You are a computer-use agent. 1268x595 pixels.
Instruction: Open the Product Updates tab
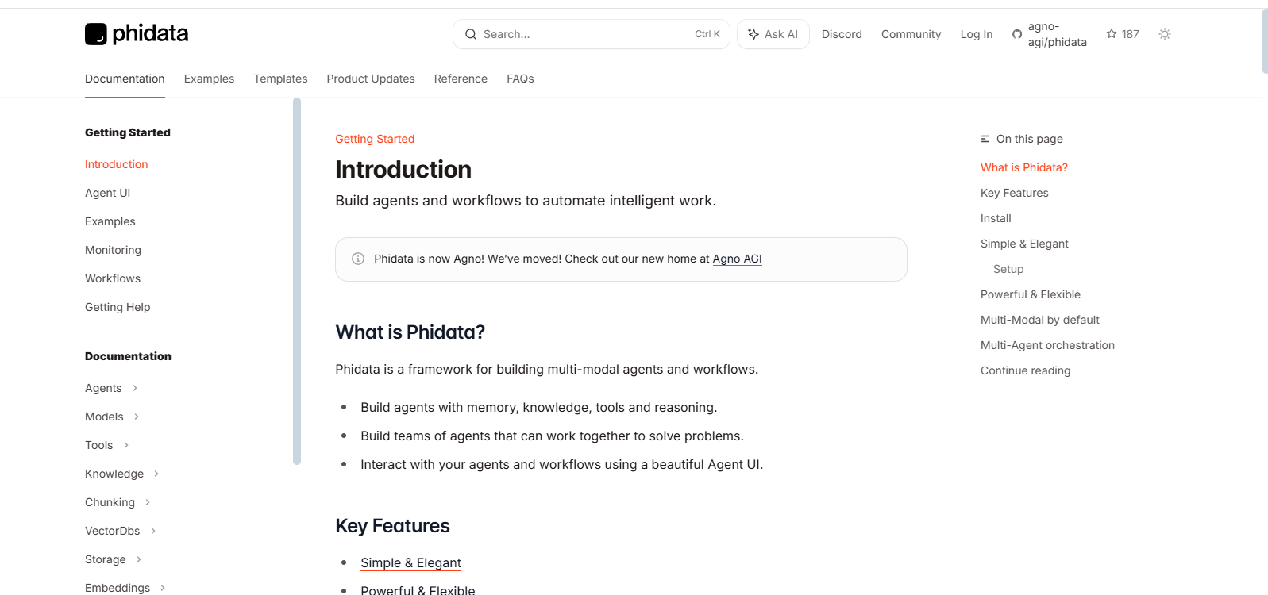pos(371,79)
